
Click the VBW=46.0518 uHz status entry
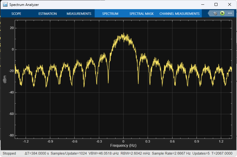[x=104, y=153]
